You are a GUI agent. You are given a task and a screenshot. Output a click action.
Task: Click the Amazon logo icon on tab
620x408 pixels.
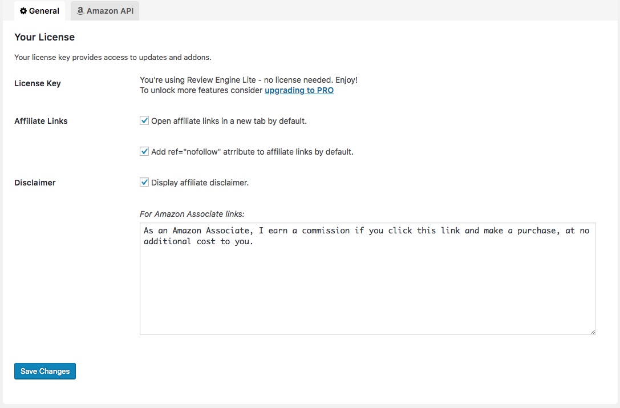(80, 11)
